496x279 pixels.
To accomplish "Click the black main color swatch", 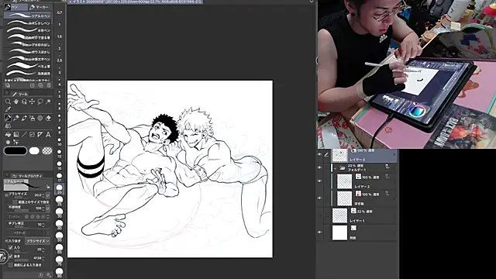I will pos(15,151).
